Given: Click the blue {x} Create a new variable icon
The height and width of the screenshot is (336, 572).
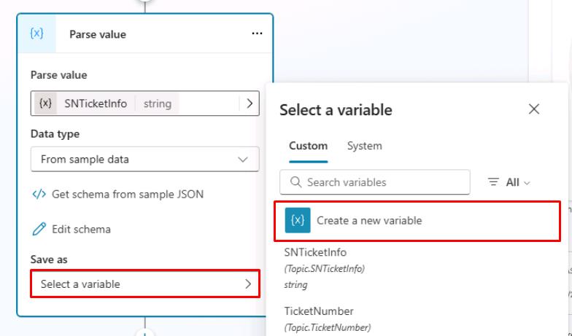Looking at the screenshot, I should [x=298, y=220].
